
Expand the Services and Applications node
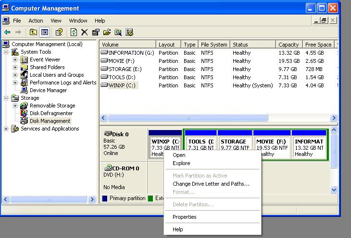[6, 129]
